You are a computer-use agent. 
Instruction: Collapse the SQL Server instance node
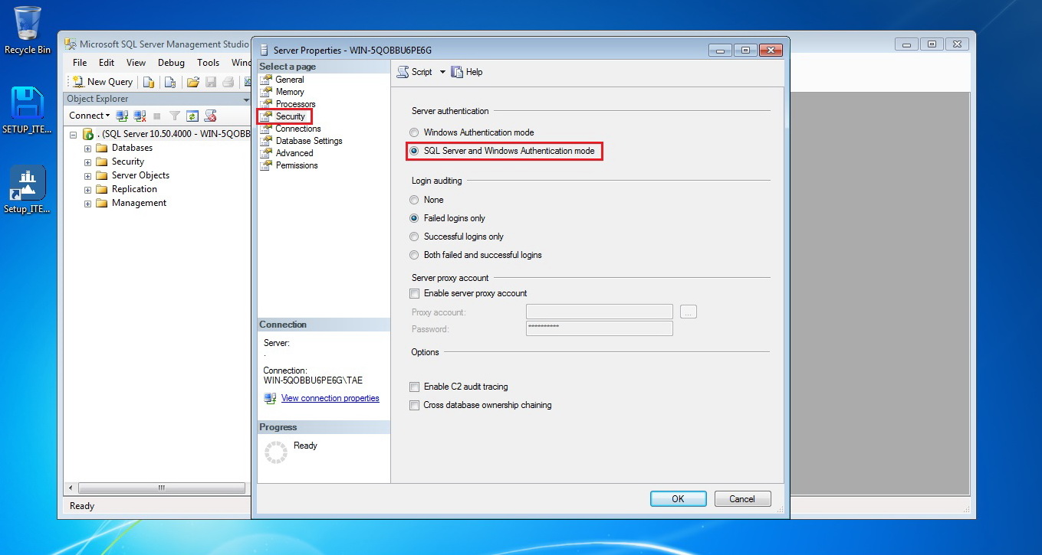coord(74,134)
